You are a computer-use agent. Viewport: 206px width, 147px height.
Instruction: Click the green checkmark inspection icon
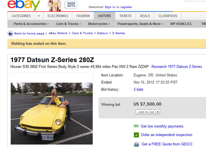click(x=136, y=135)
